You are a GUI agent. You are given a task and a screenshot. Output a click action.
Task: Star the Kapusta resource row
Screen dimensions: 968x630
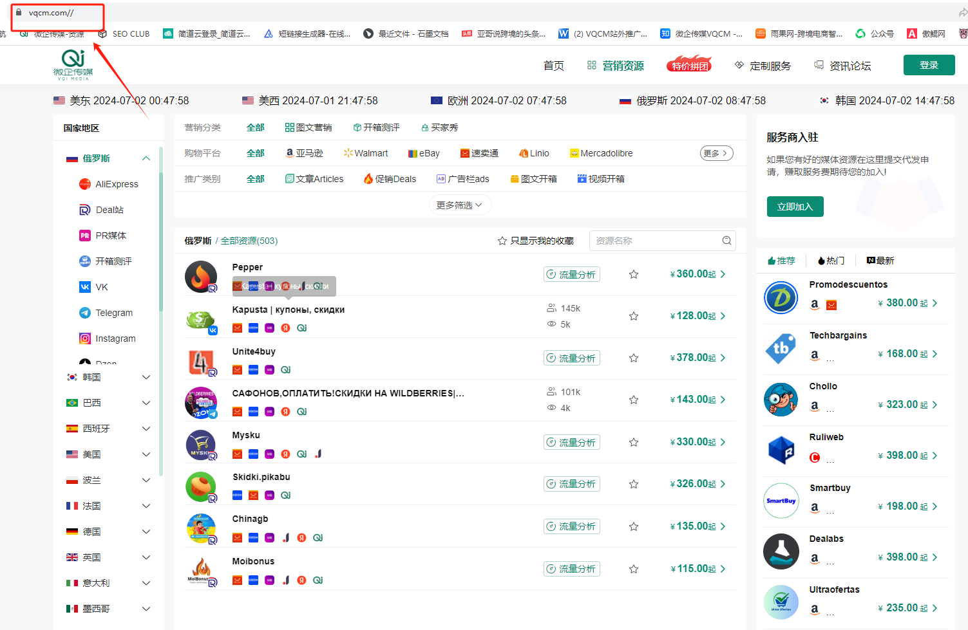(634, 316)
